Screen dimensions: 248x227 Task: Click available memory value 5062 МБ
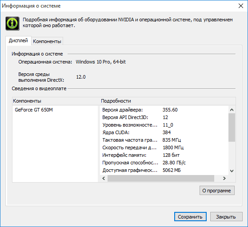tap(172, 170)
